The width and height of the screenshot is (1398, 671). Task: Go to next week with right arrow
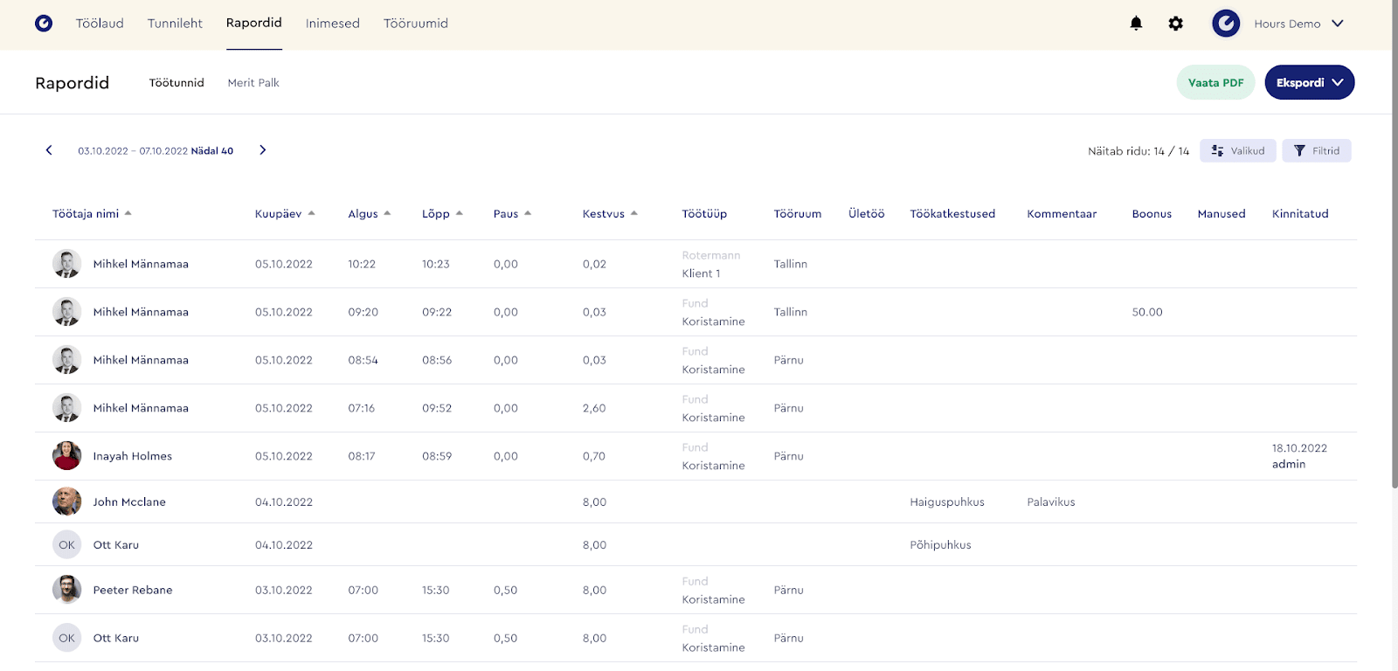262,150
